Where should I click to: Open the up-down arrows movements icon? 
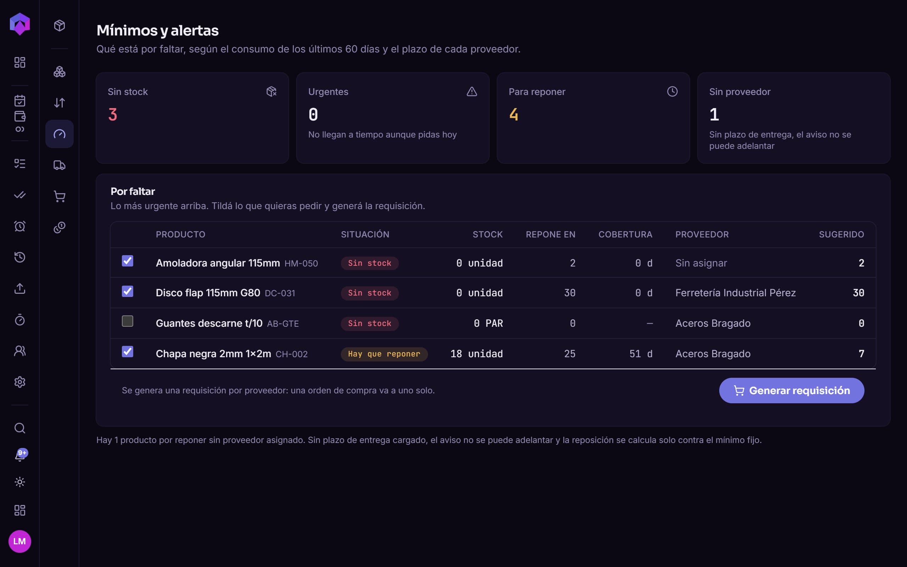59,103
